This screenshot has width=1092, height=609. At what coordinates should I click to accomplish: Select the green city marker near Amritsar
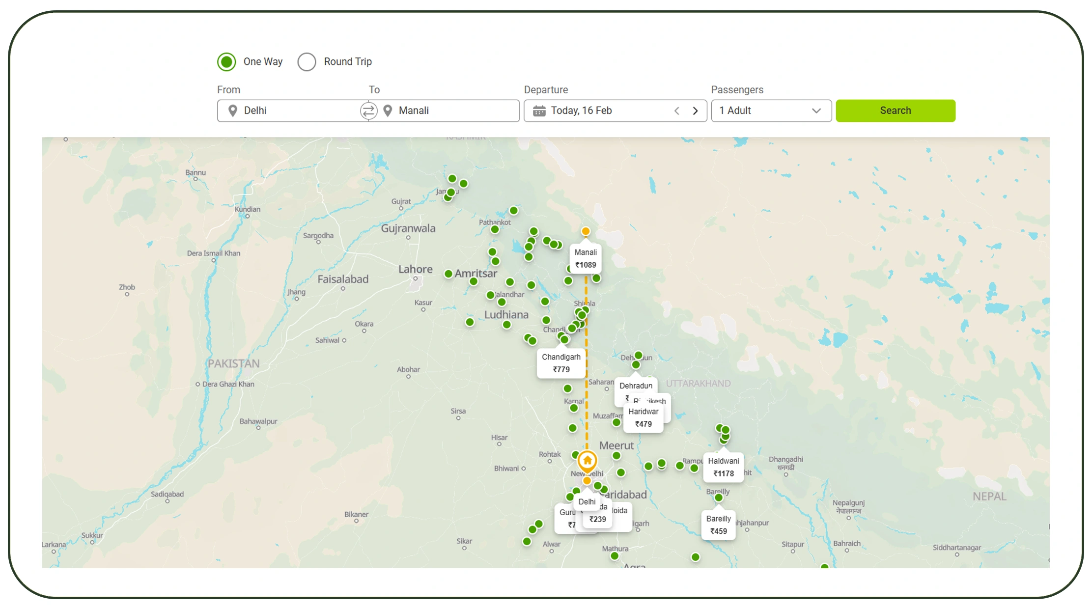click(448, 273)
